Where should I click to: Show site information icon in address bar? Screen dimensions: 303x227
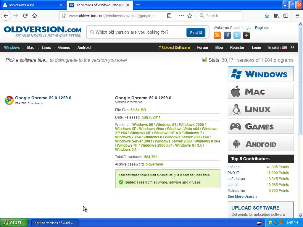(64, 16)
